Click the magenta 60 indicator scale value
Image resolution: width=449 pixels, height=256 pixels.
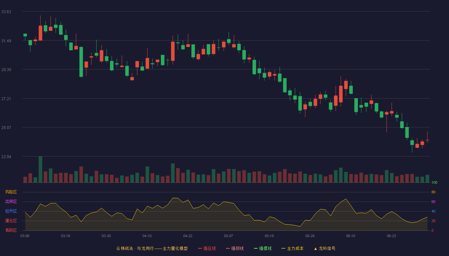pos(433,202)
